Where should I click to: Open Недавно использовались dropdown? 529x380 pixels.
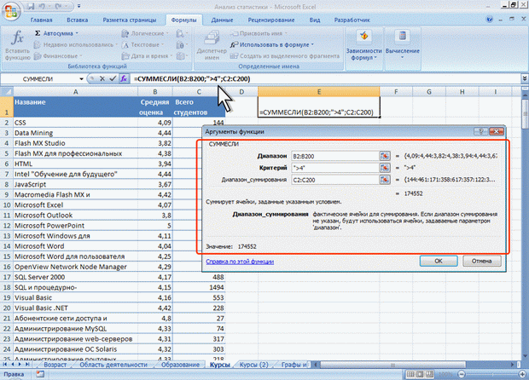click(75, 44)
